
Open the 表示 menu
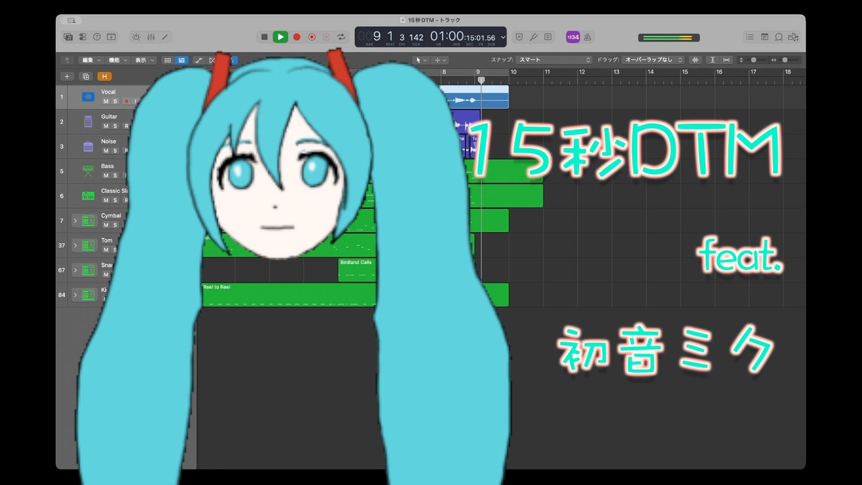coord(144,60)
